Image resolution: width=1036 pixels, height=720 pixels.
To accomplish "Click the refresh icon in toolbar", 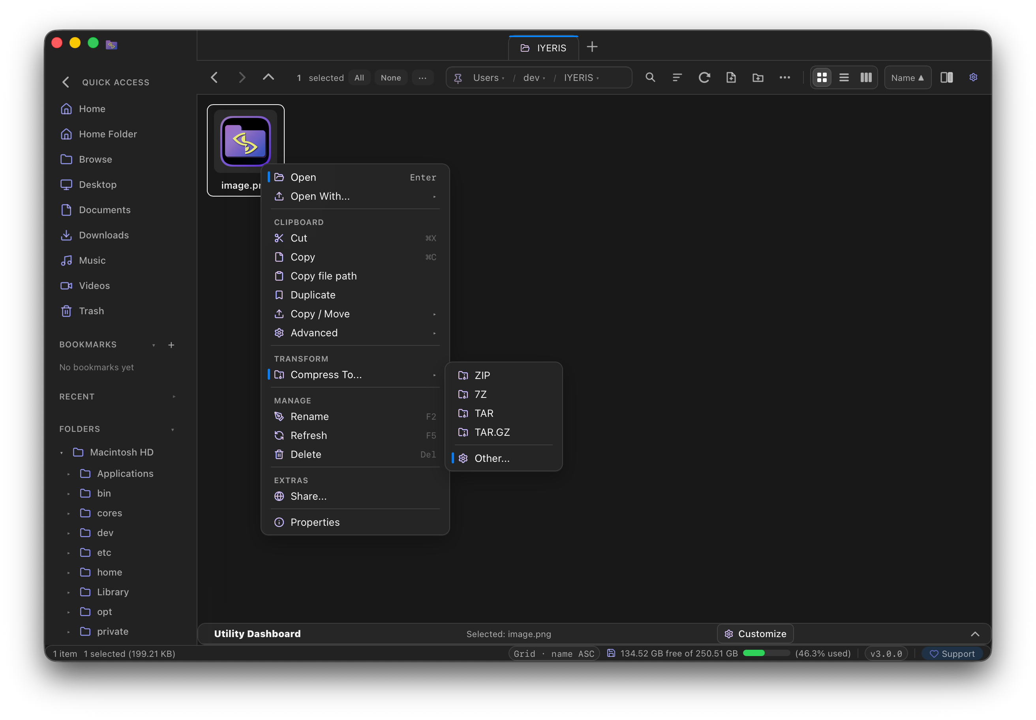I will (704, 78).
